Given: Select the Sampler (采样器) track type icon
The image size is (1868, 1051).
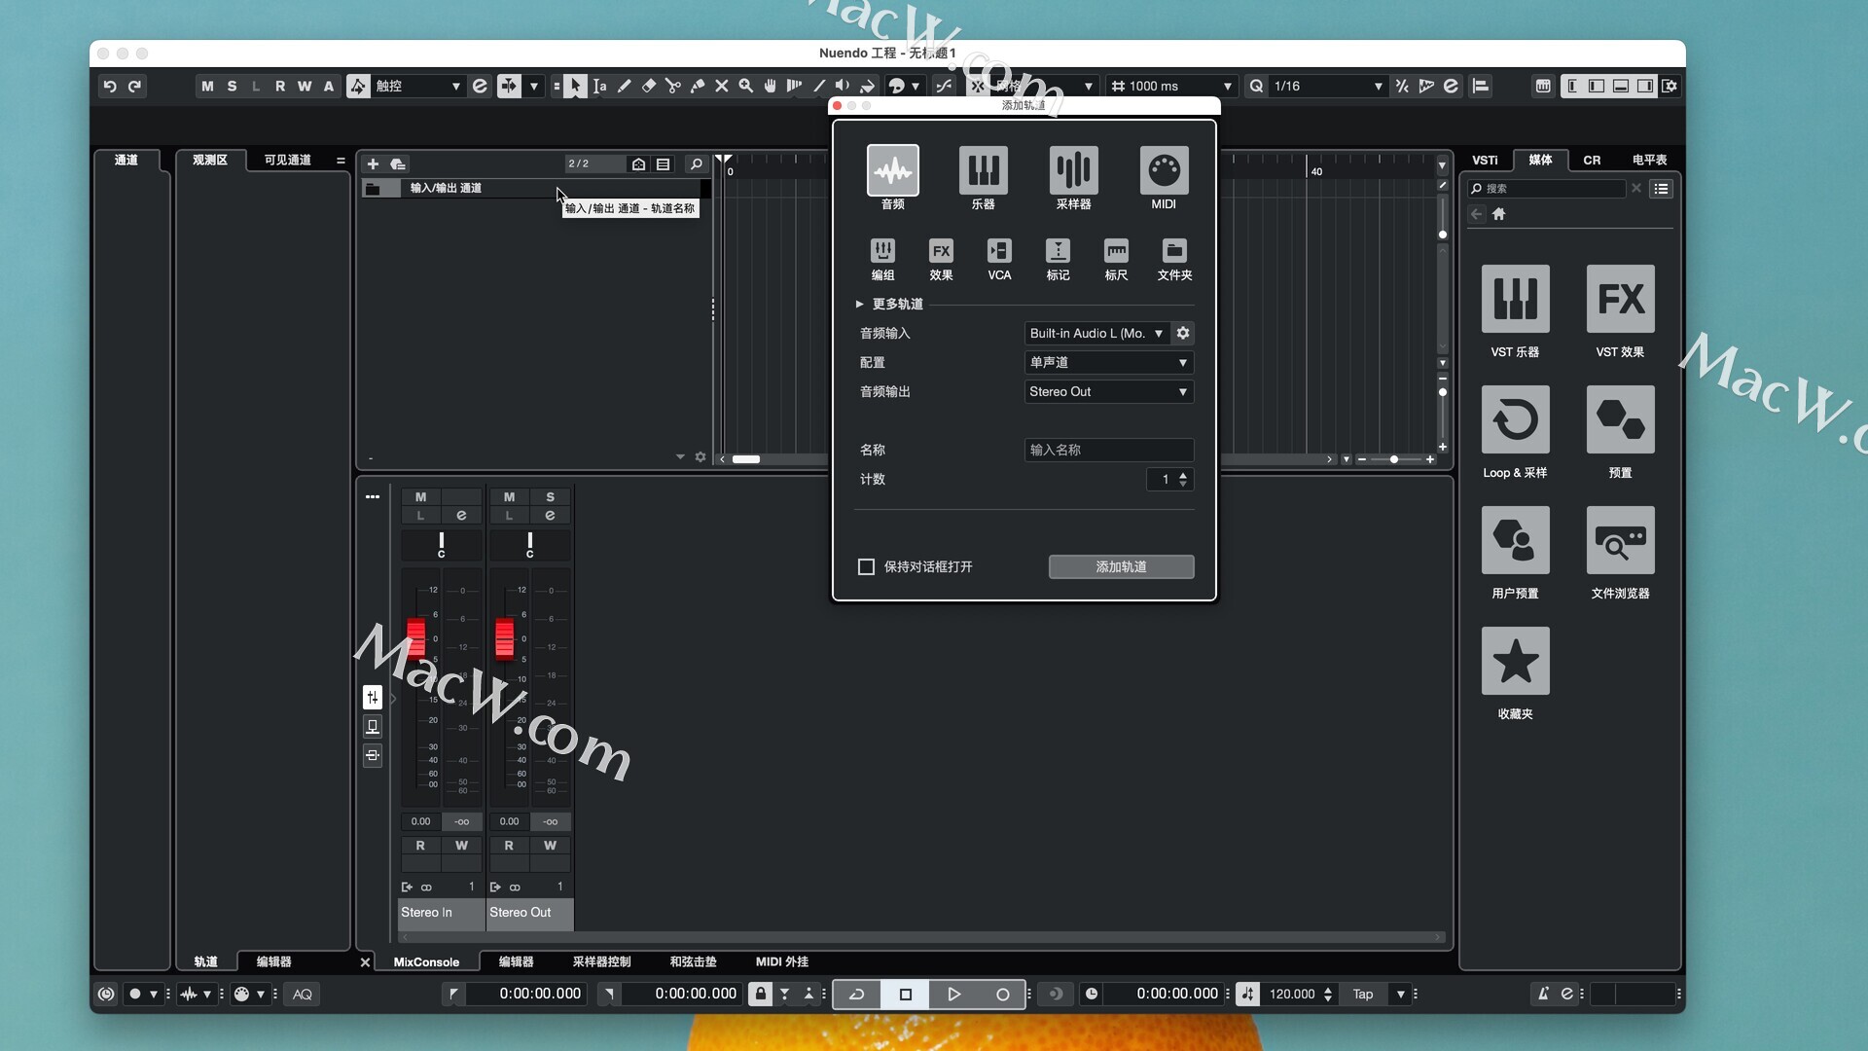Looking at the screenshot, I should point(1073,170).
